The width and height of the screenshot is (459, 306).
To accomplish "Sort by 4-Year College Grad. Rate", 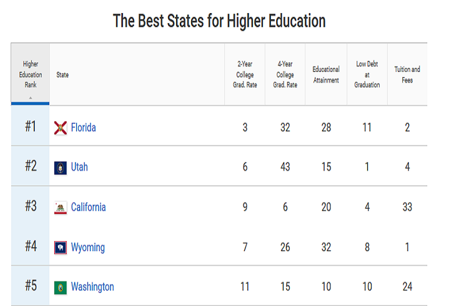I will coord(285,74).
